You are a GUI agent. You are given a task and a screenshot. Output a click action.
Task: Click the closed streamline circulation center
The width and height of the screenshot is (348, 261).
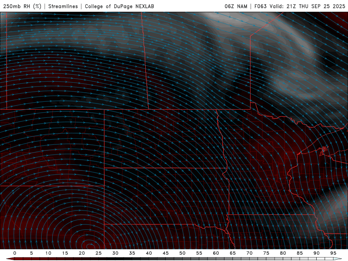click(x=90, y=246)
